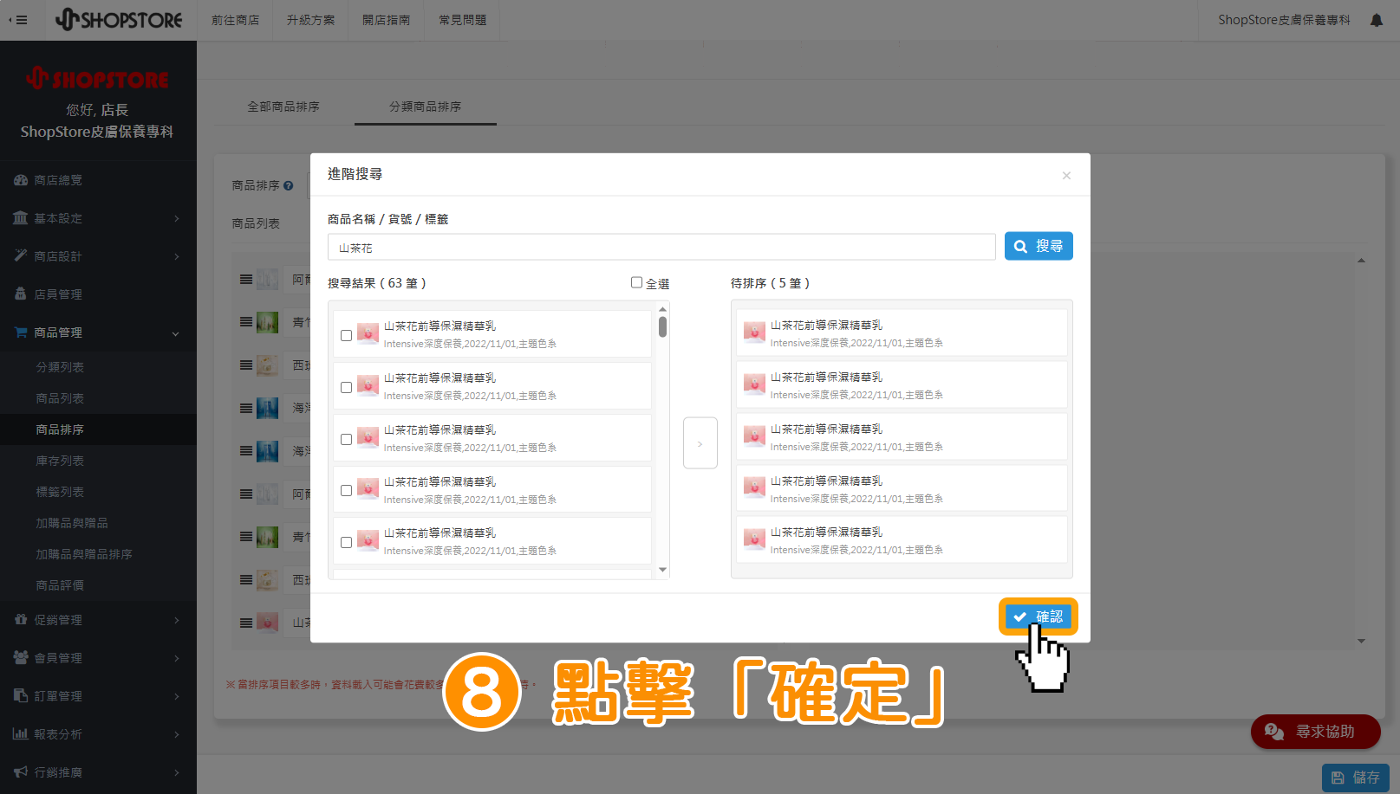The width and height of the screenshot is (1400, 794).
Task: Open the 開店指南 top menu item
Action: [387, 20]
